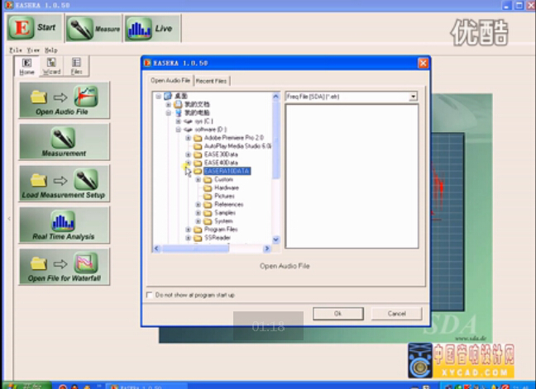
Task: Expand the sys (C:) drive node
Action: point(178,121)
